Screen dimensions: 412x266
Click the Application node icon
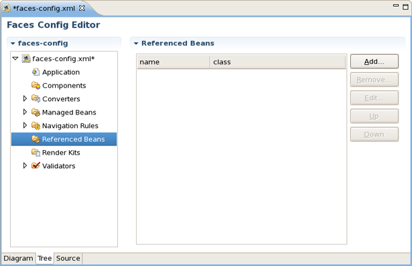pyautogui.click(x=36, y=72)
